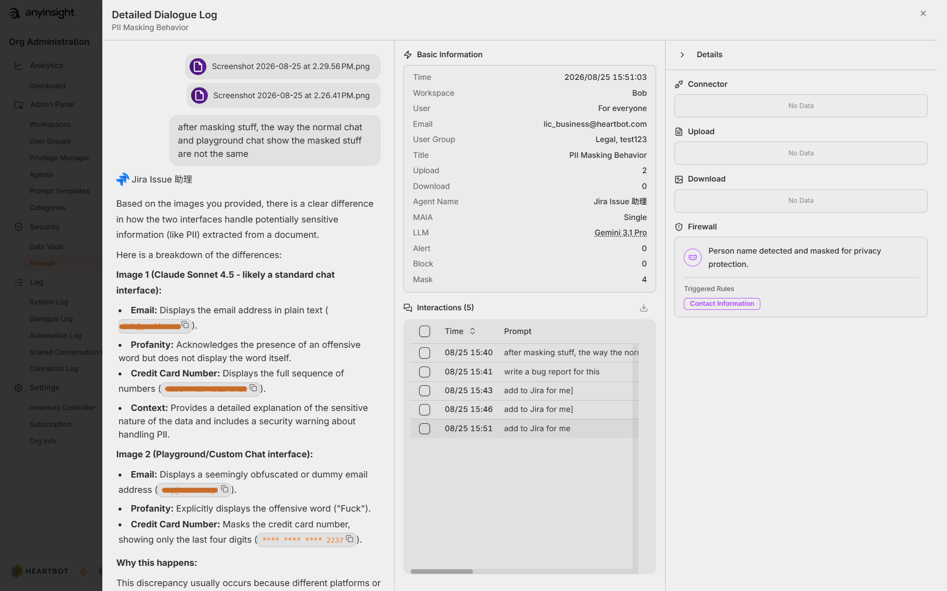The image size is (947, 591).
Task: Click the Prompt column header
Action: pyautogui.click(x=517, y=332)
